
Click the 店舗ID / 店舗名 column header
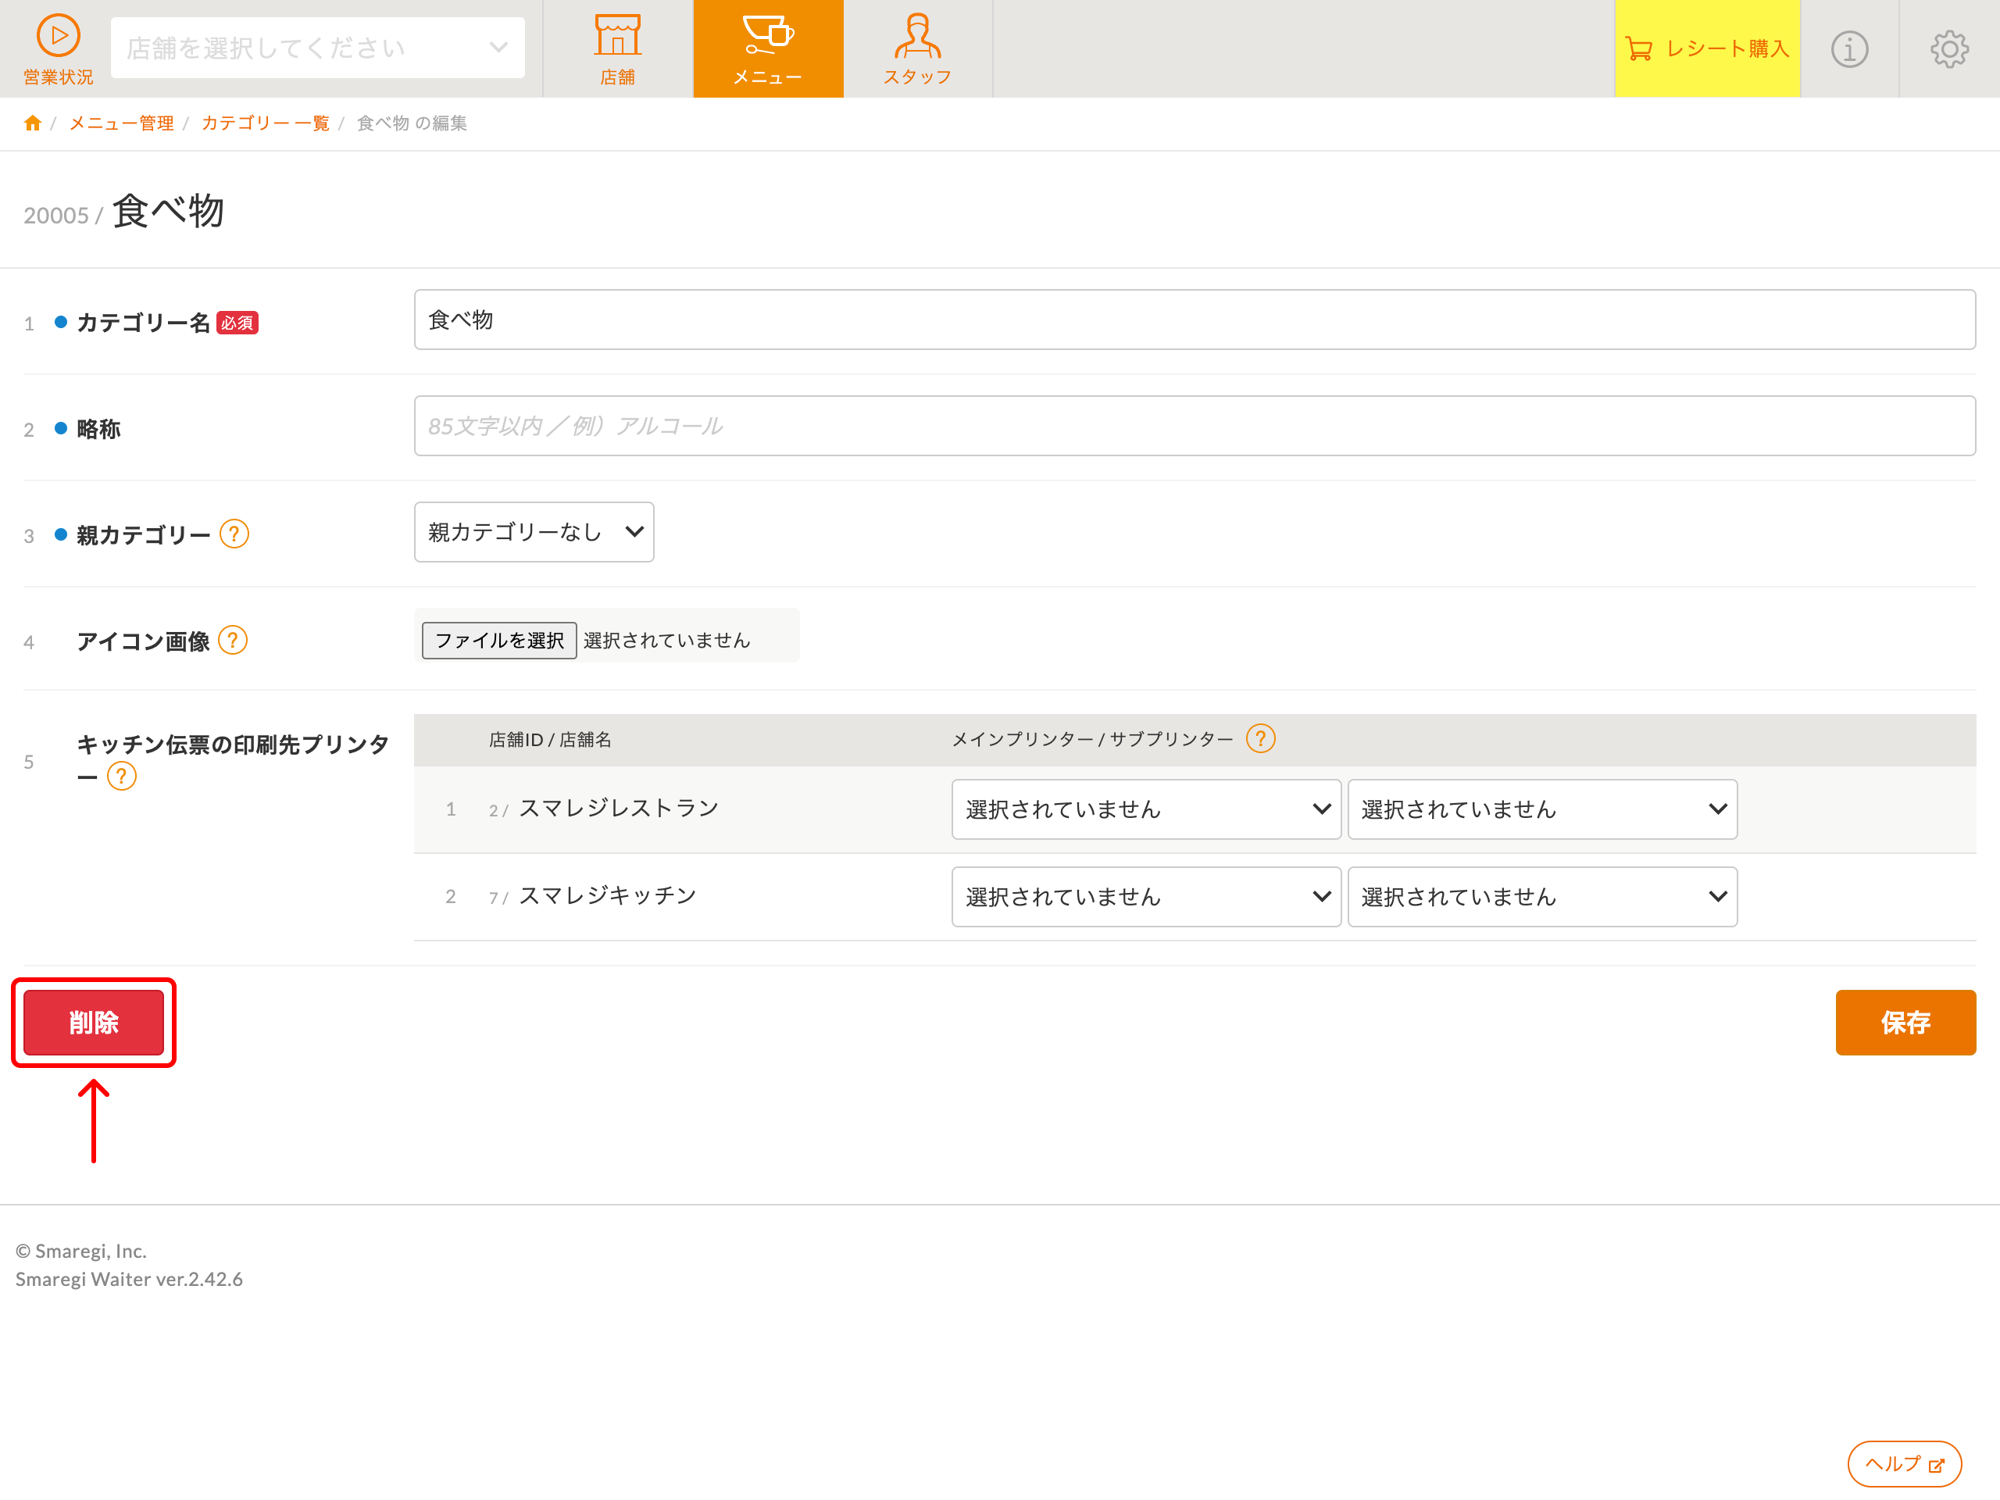550,740
